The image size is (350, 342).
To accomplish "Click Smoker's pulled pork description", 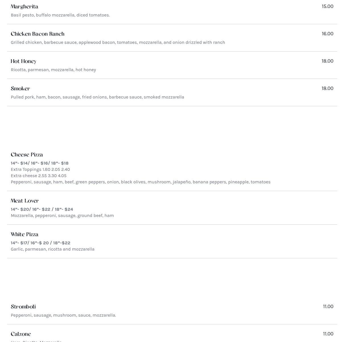I will (97, 97).
